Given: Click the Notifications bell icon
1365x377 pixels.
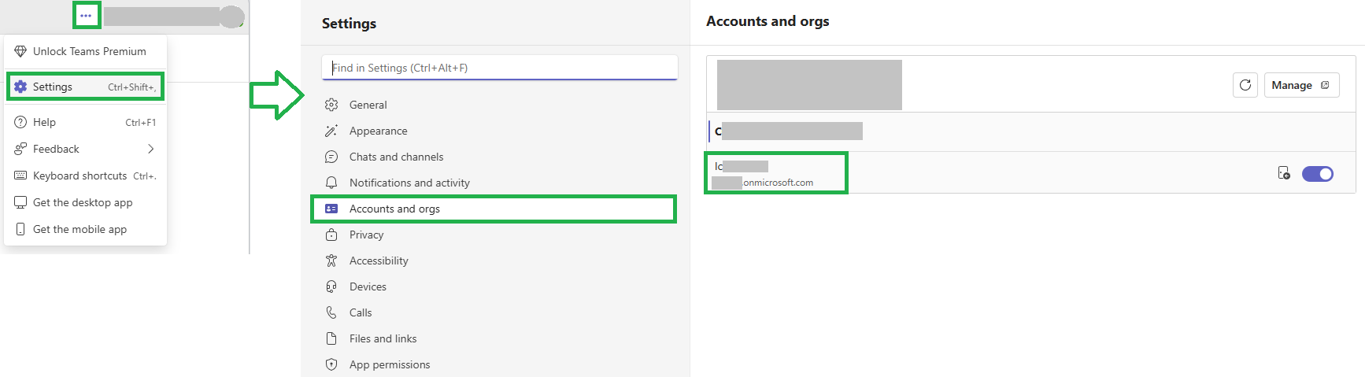Looking at the screenshot, I should (x=331, y=183).
